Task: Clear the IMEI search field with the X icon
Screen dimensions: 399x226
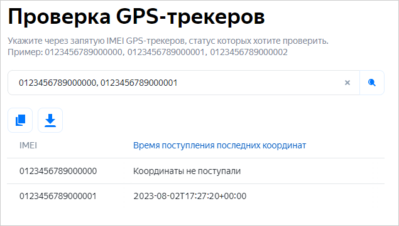Action: click(x=347, y=83)
